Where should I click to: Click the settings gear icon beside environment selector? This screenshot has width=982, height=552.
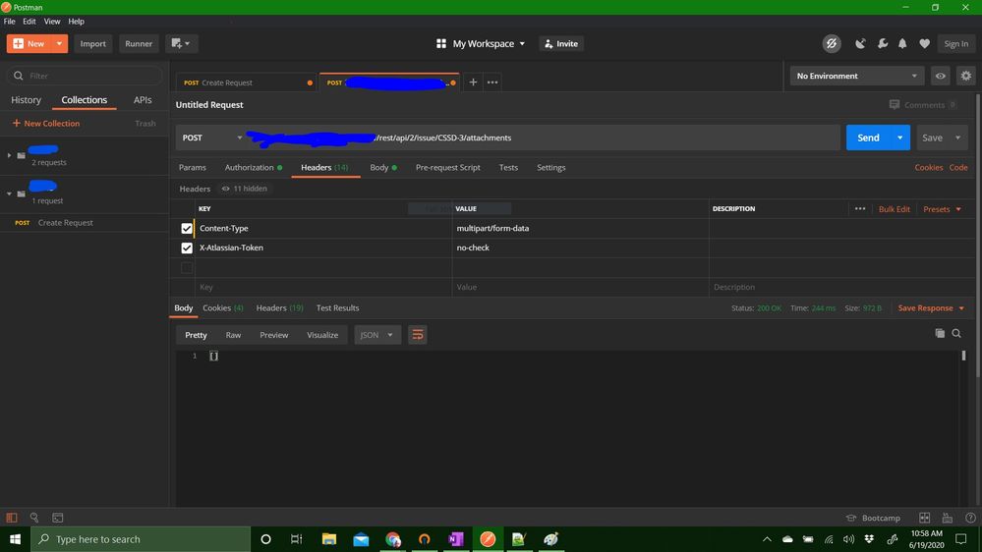pos(965,76)
